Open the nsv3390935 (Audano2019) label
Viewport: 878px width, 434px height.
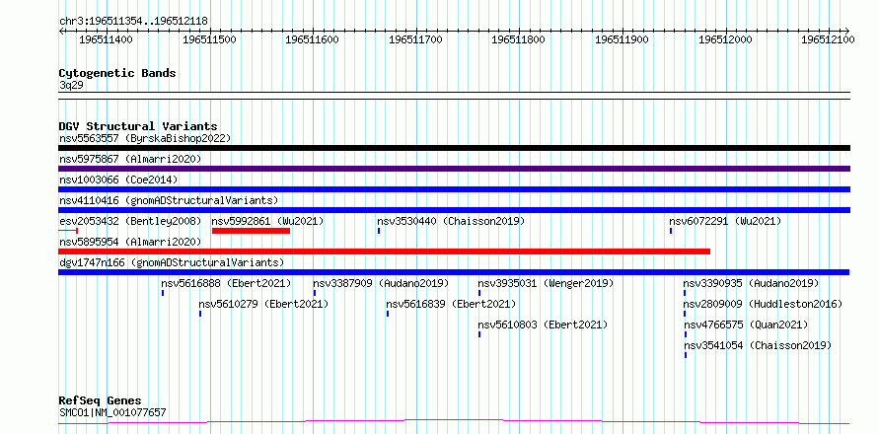[x=751, y=283]
